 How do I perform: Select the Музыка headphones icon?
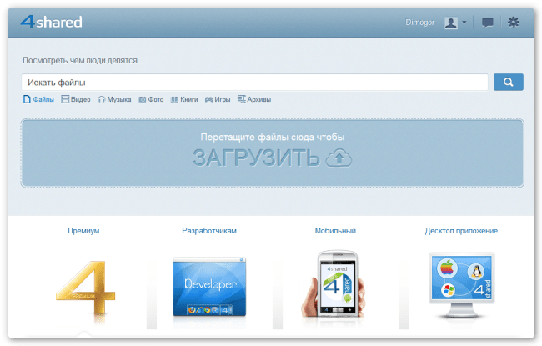(101, 99)
